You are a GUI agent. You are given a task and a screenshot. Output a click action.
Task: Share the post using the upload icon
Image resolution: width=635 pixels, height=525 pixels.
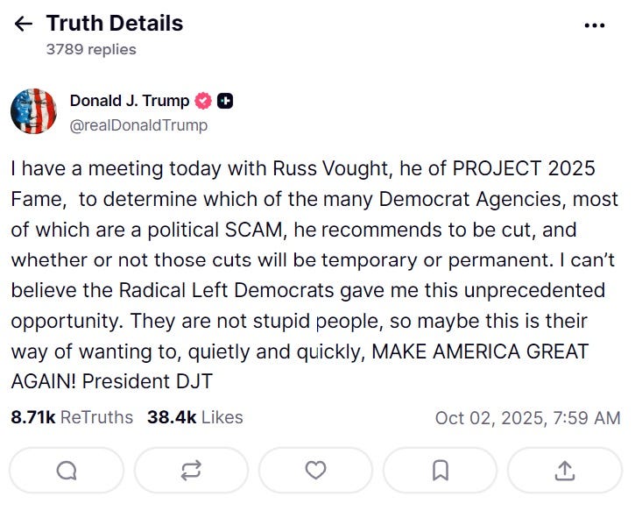click(x=565, y=471)
